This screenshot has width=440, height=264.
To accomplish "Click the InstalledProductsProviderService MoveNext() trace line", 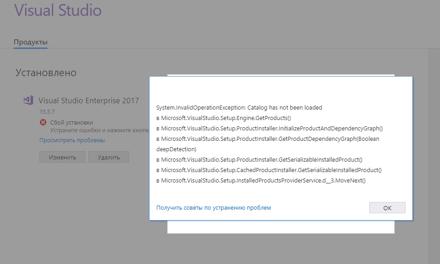I will (261, 181).
